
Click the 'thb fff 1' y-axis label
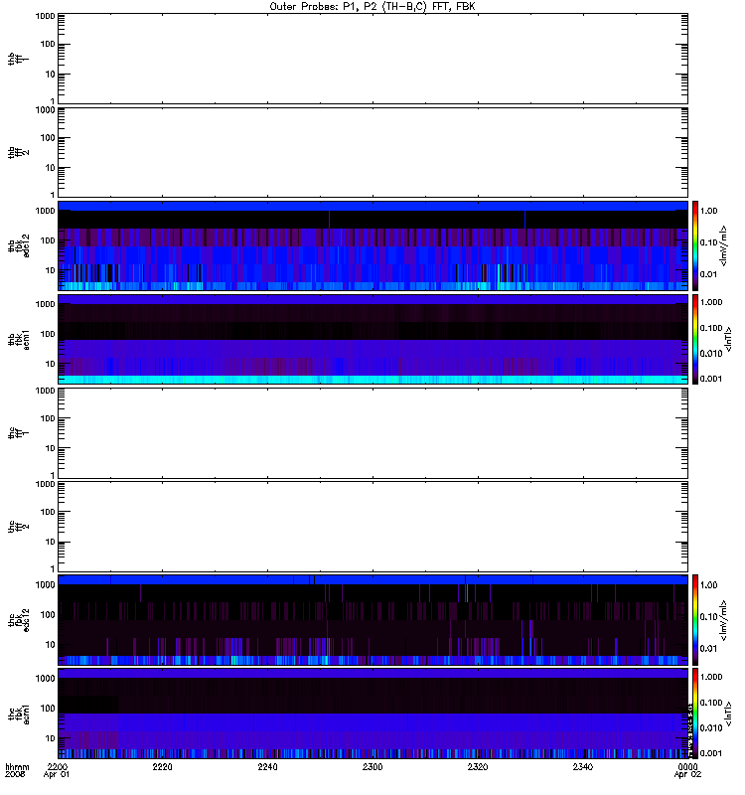click(x=18, y=59)
